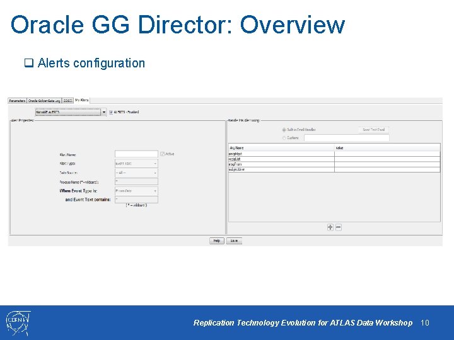Click the Help button

[x=217, y=241]
